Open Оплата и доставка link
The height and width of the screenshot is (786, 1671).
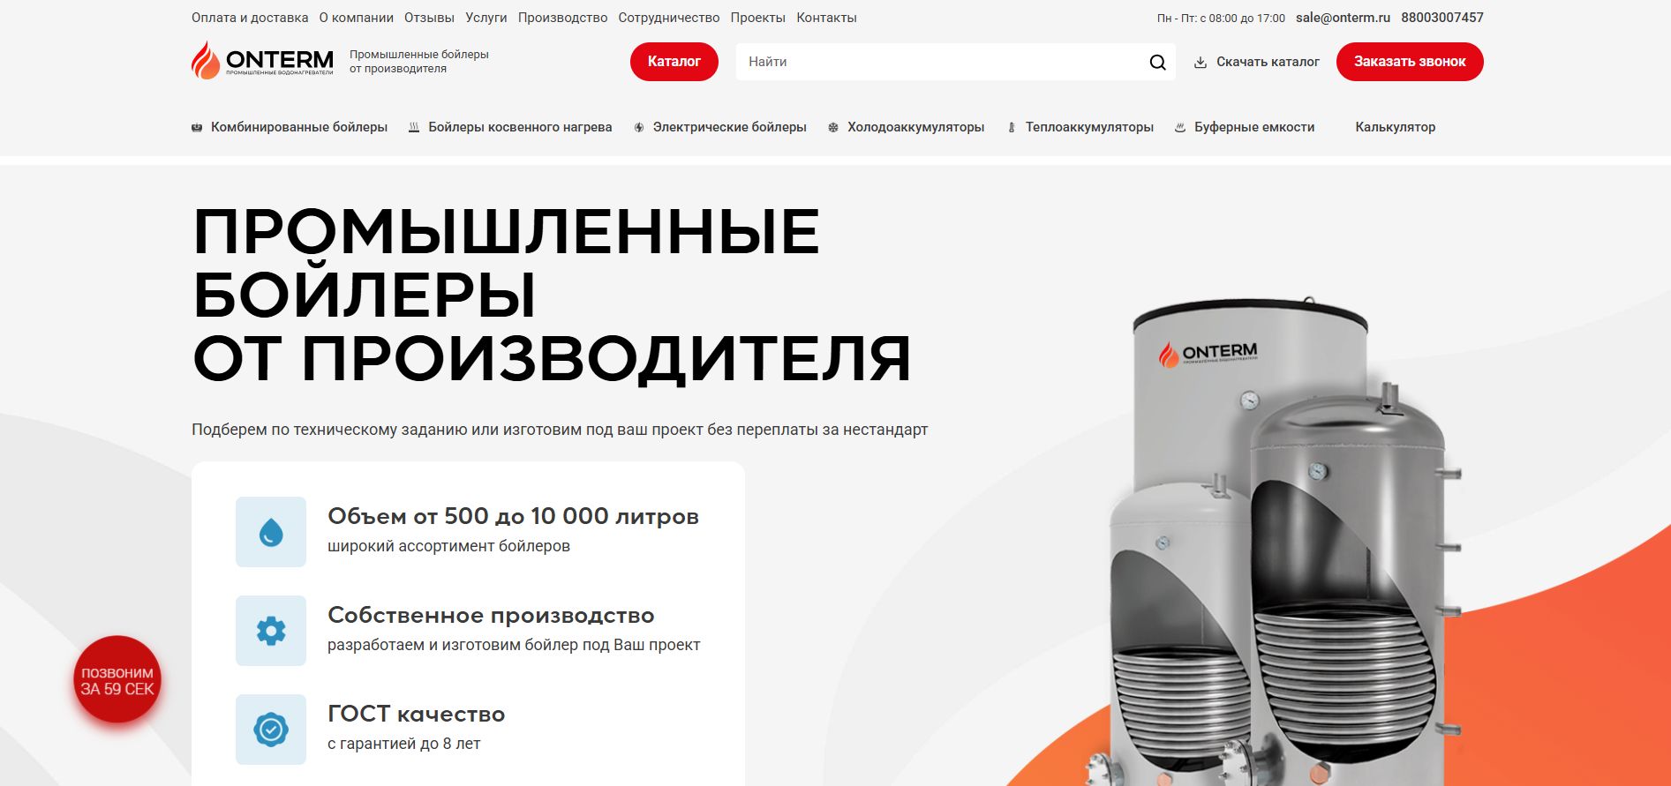(250, 18)
